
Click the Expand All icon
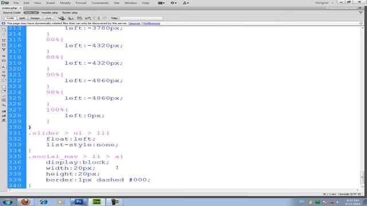(x=3, y=49)
